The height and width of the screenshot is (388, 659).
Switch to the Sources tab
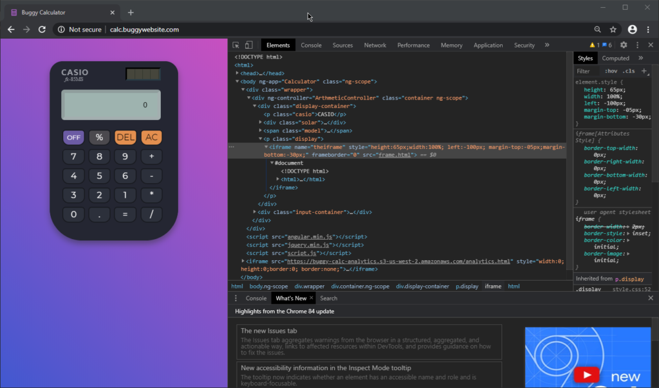click(342, 45)
